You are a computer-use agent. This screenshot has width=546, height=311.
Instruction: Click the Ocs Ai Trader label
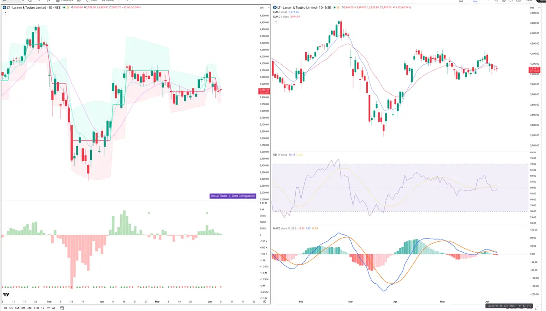(x=219, y=196)
